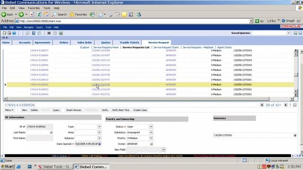Click the second Siebel toolbar icon
The image size is (303, 170).
coord(9,33)
